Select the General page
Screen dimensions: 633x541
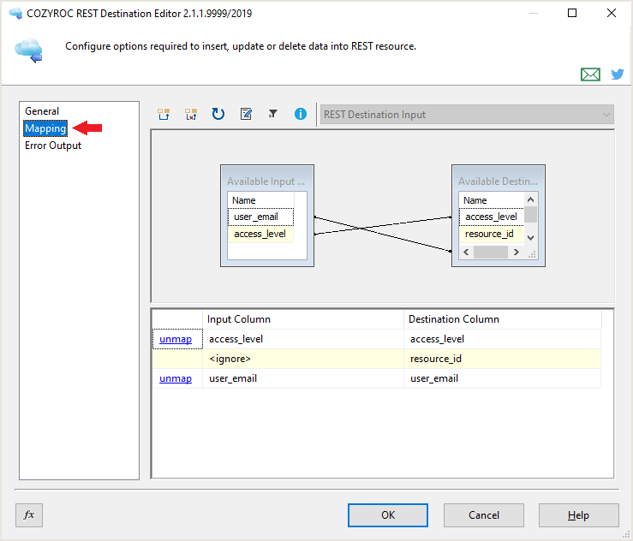42,111
